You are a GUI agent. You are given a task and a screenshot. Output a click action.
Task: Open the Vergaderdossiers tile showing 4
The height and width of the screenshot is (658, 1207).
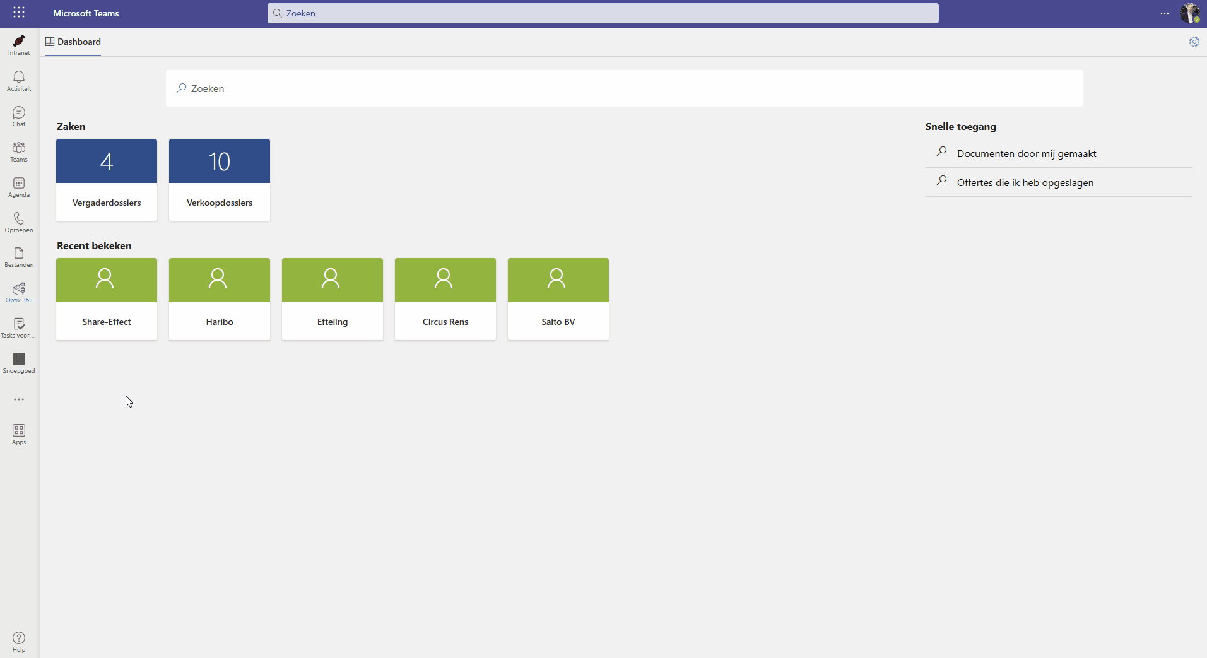click(107, 180)
